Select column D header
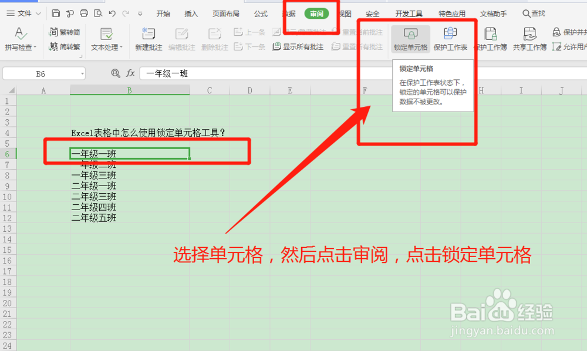Image resolution: width=587 pixels, height=351 pixels. tap(249, 90)
